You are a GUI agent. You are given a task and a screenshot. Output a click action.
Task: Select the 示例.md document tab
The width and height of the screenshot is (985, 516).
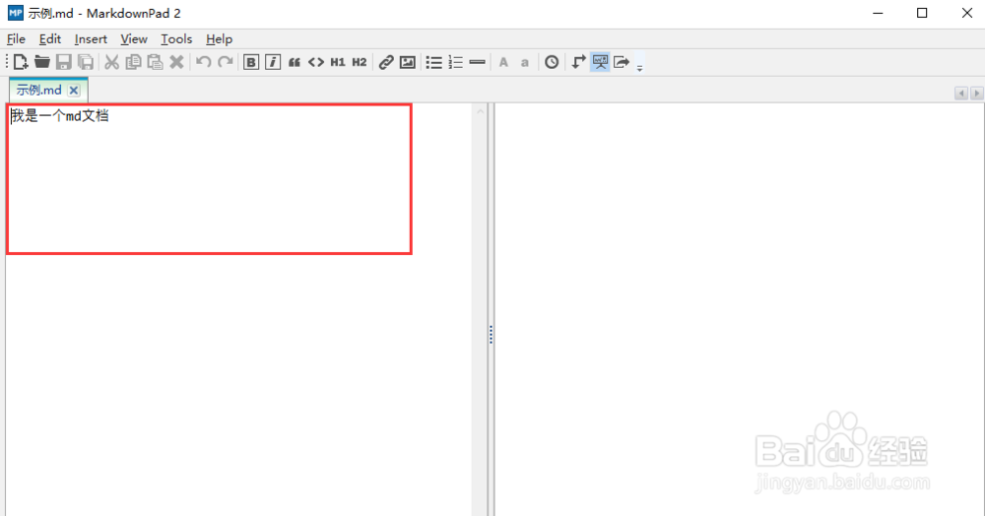click(39, 90)
